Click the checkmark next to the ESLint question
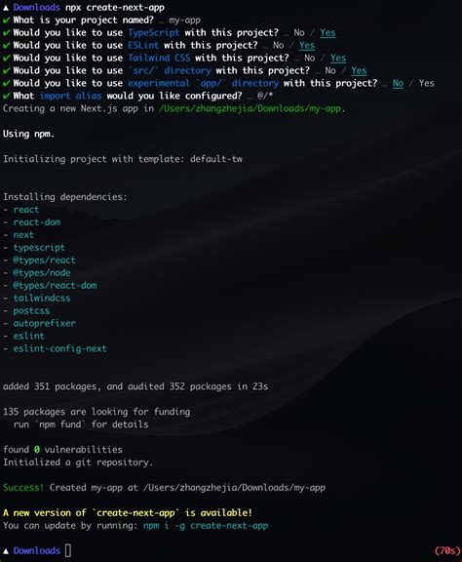Screen dimensions: 462x562 click(x=6, y=46)
